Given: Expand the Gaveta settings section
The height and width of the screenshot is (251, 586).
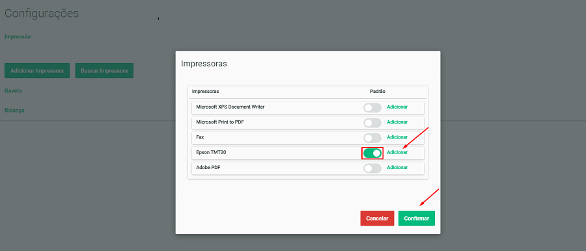Looking at the screenshot, I should click(13, 91).
